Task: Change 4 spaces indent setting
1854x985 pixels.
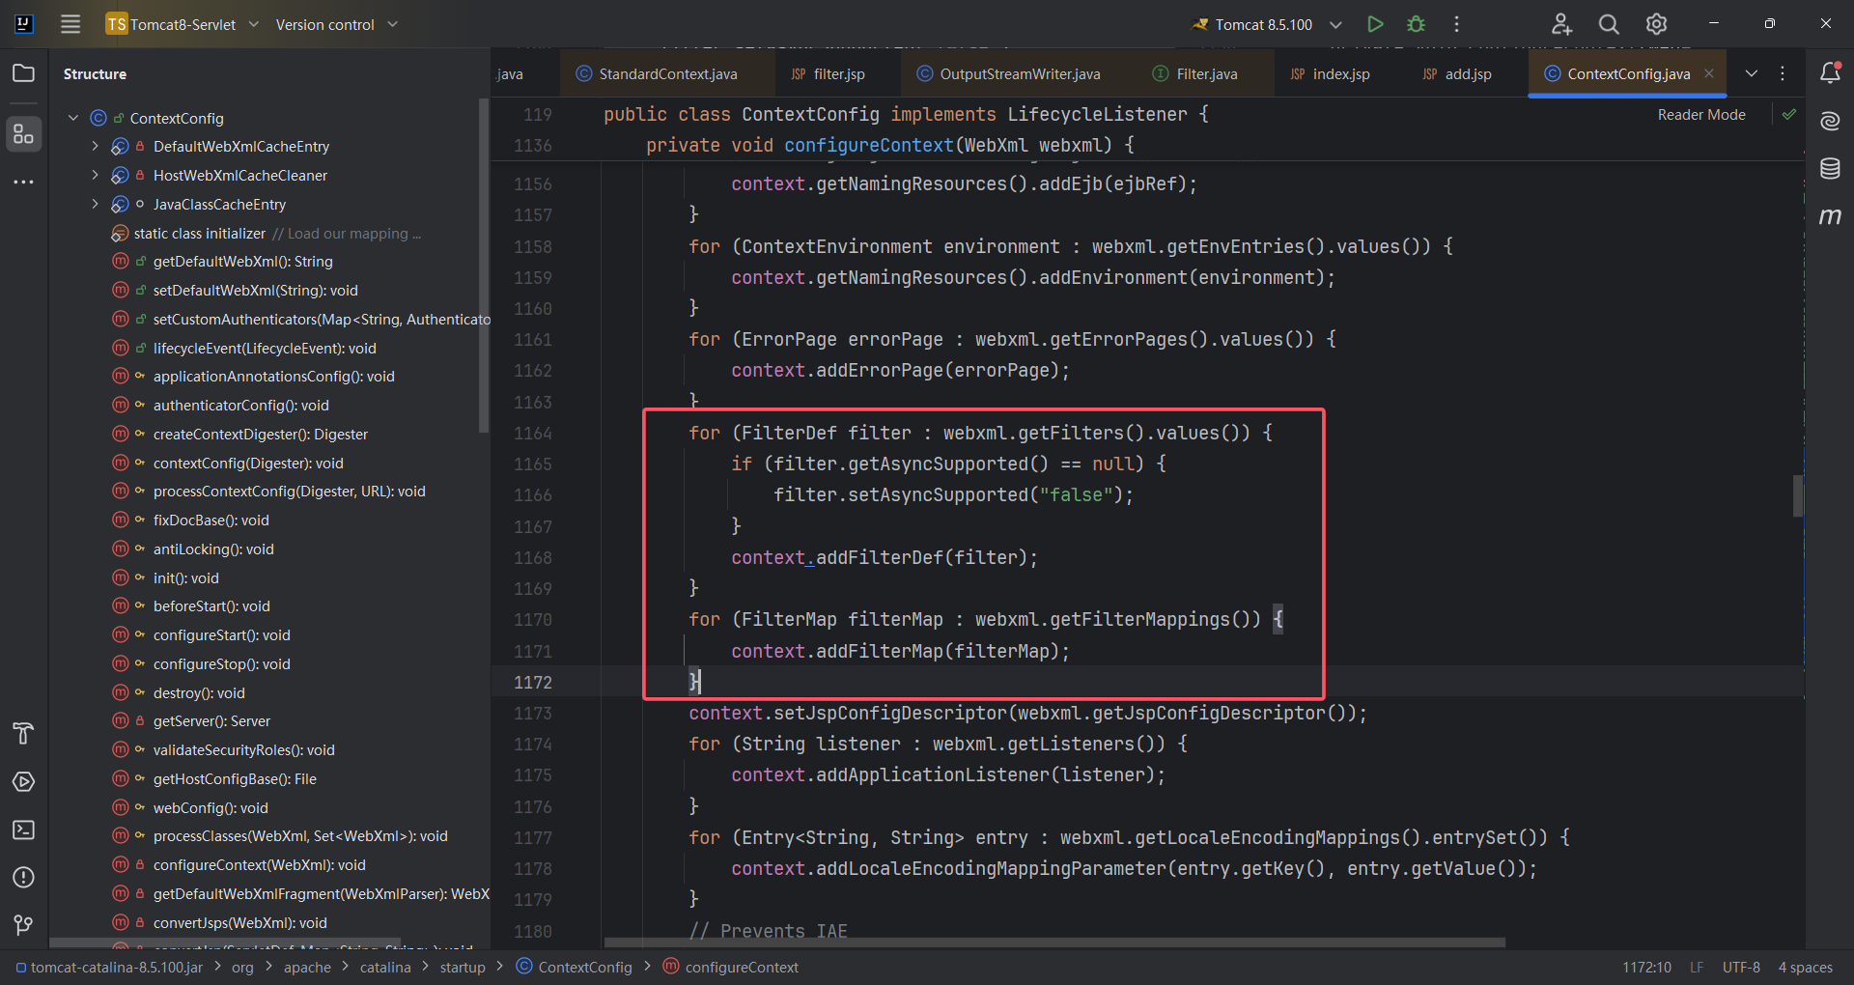Action: (x=1805, y=967)
